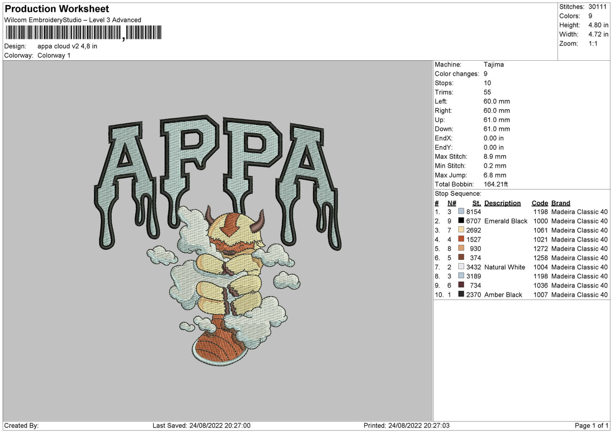Click the Brand column header
The width and height of the screenshot is (613, 433).
(560, 203)
